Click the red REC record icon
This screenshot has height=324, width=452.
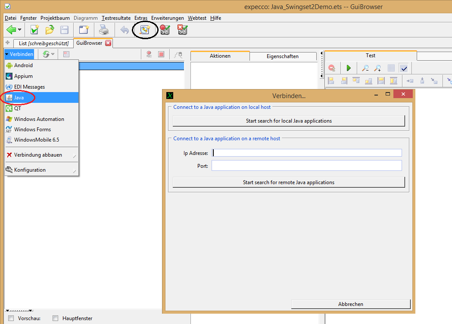[x=149, y=54]
